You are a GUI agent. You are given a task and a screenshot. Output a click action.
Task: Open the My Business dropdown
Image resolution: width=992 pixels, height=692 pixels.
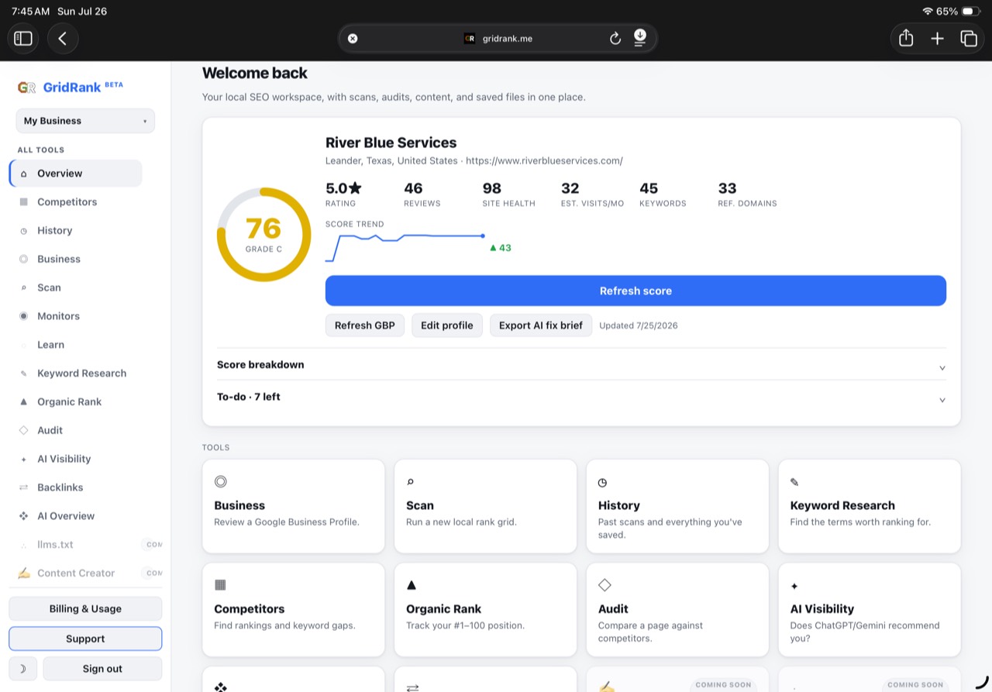click(x=85, y=121)
